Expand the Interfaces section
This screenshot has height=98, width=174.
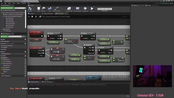click(x=1, y=50)
